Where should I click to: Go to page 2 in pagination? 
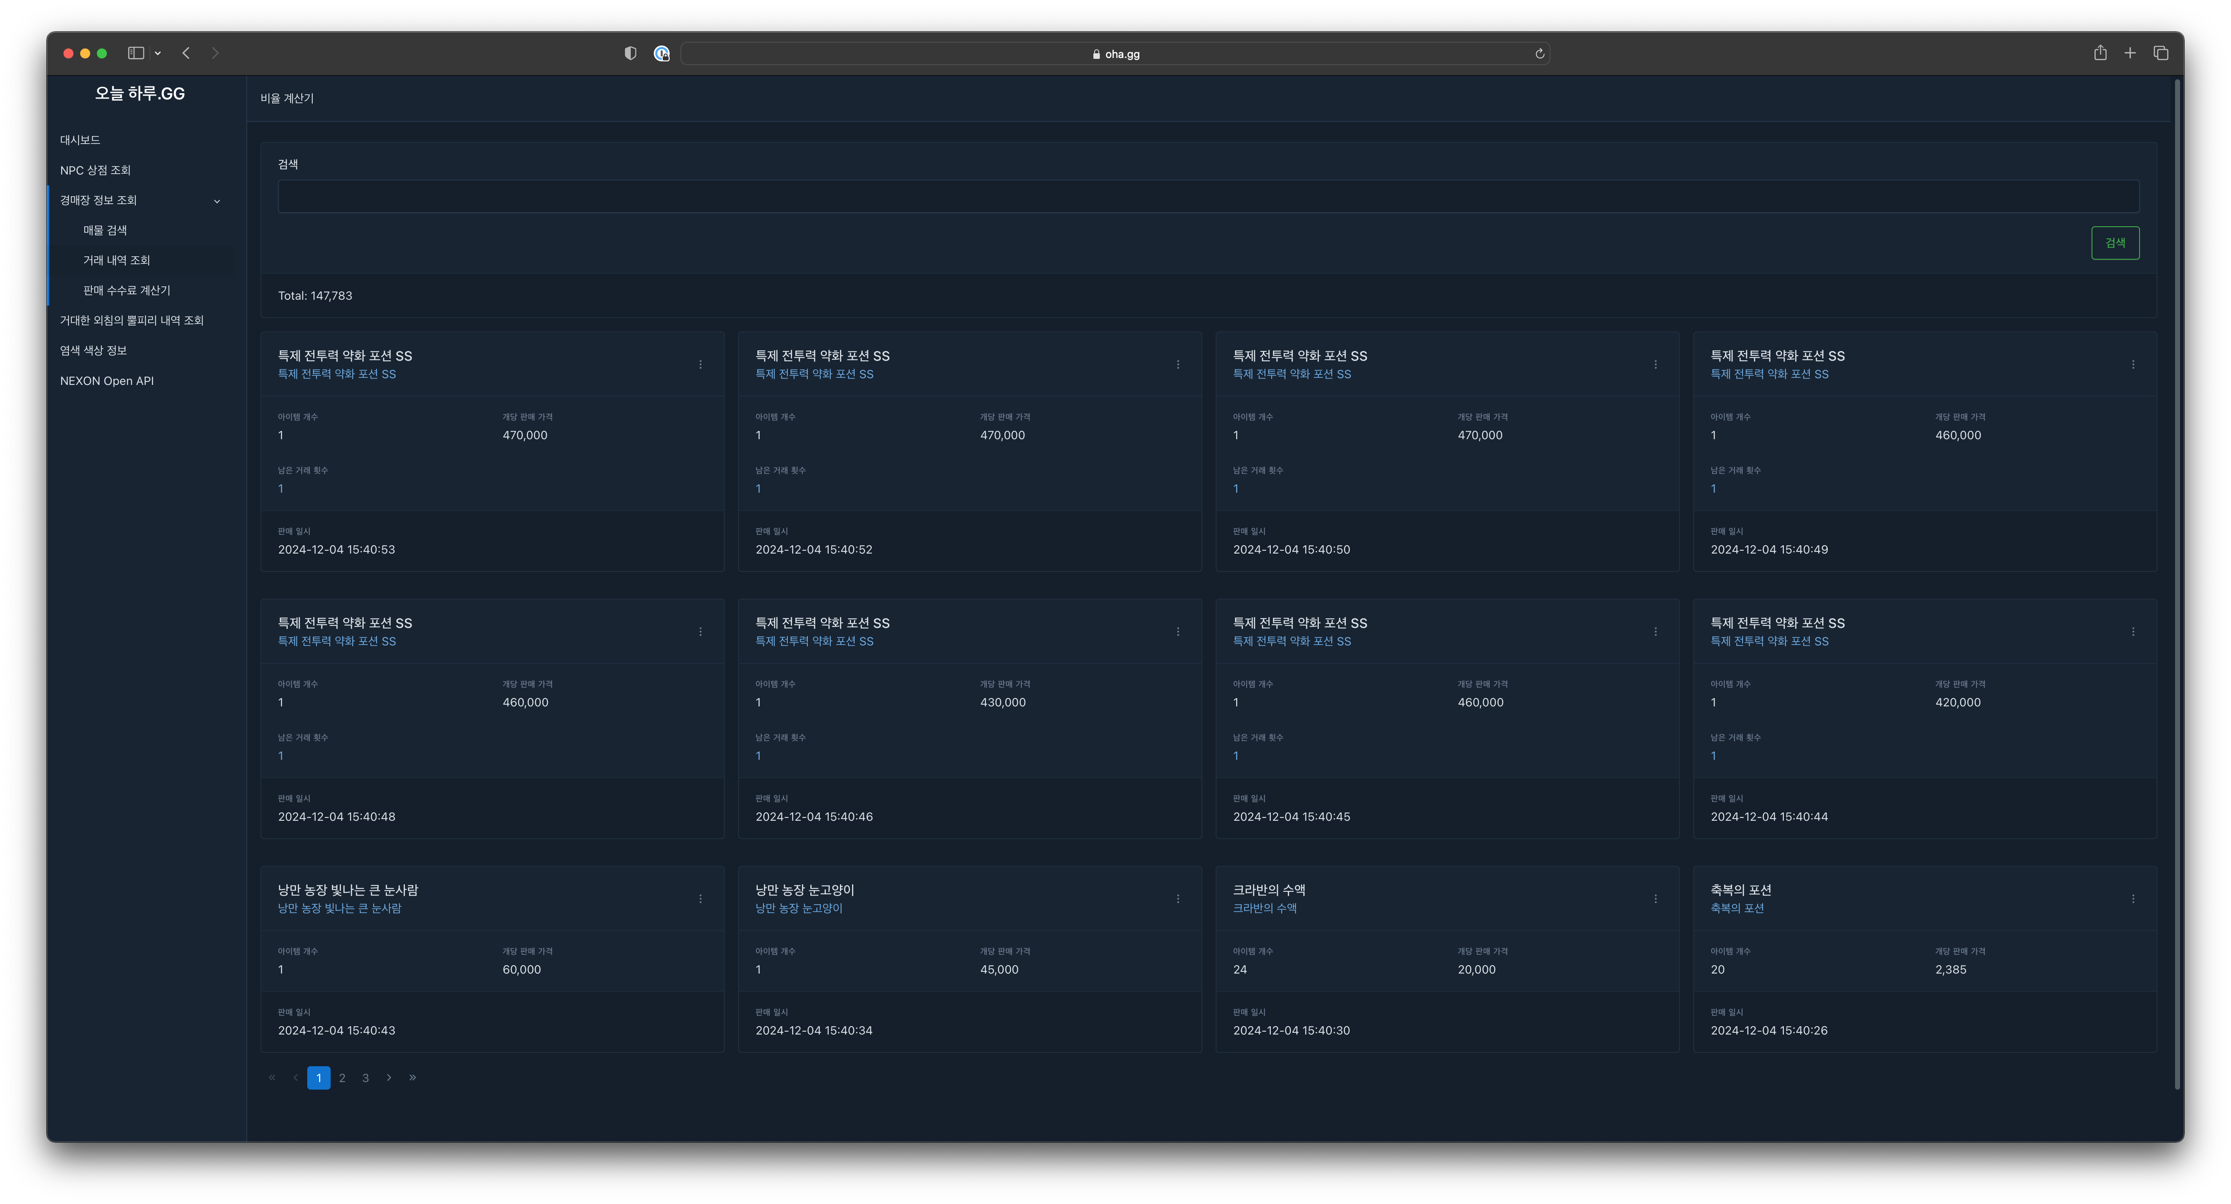click(x=342, y=1078)
